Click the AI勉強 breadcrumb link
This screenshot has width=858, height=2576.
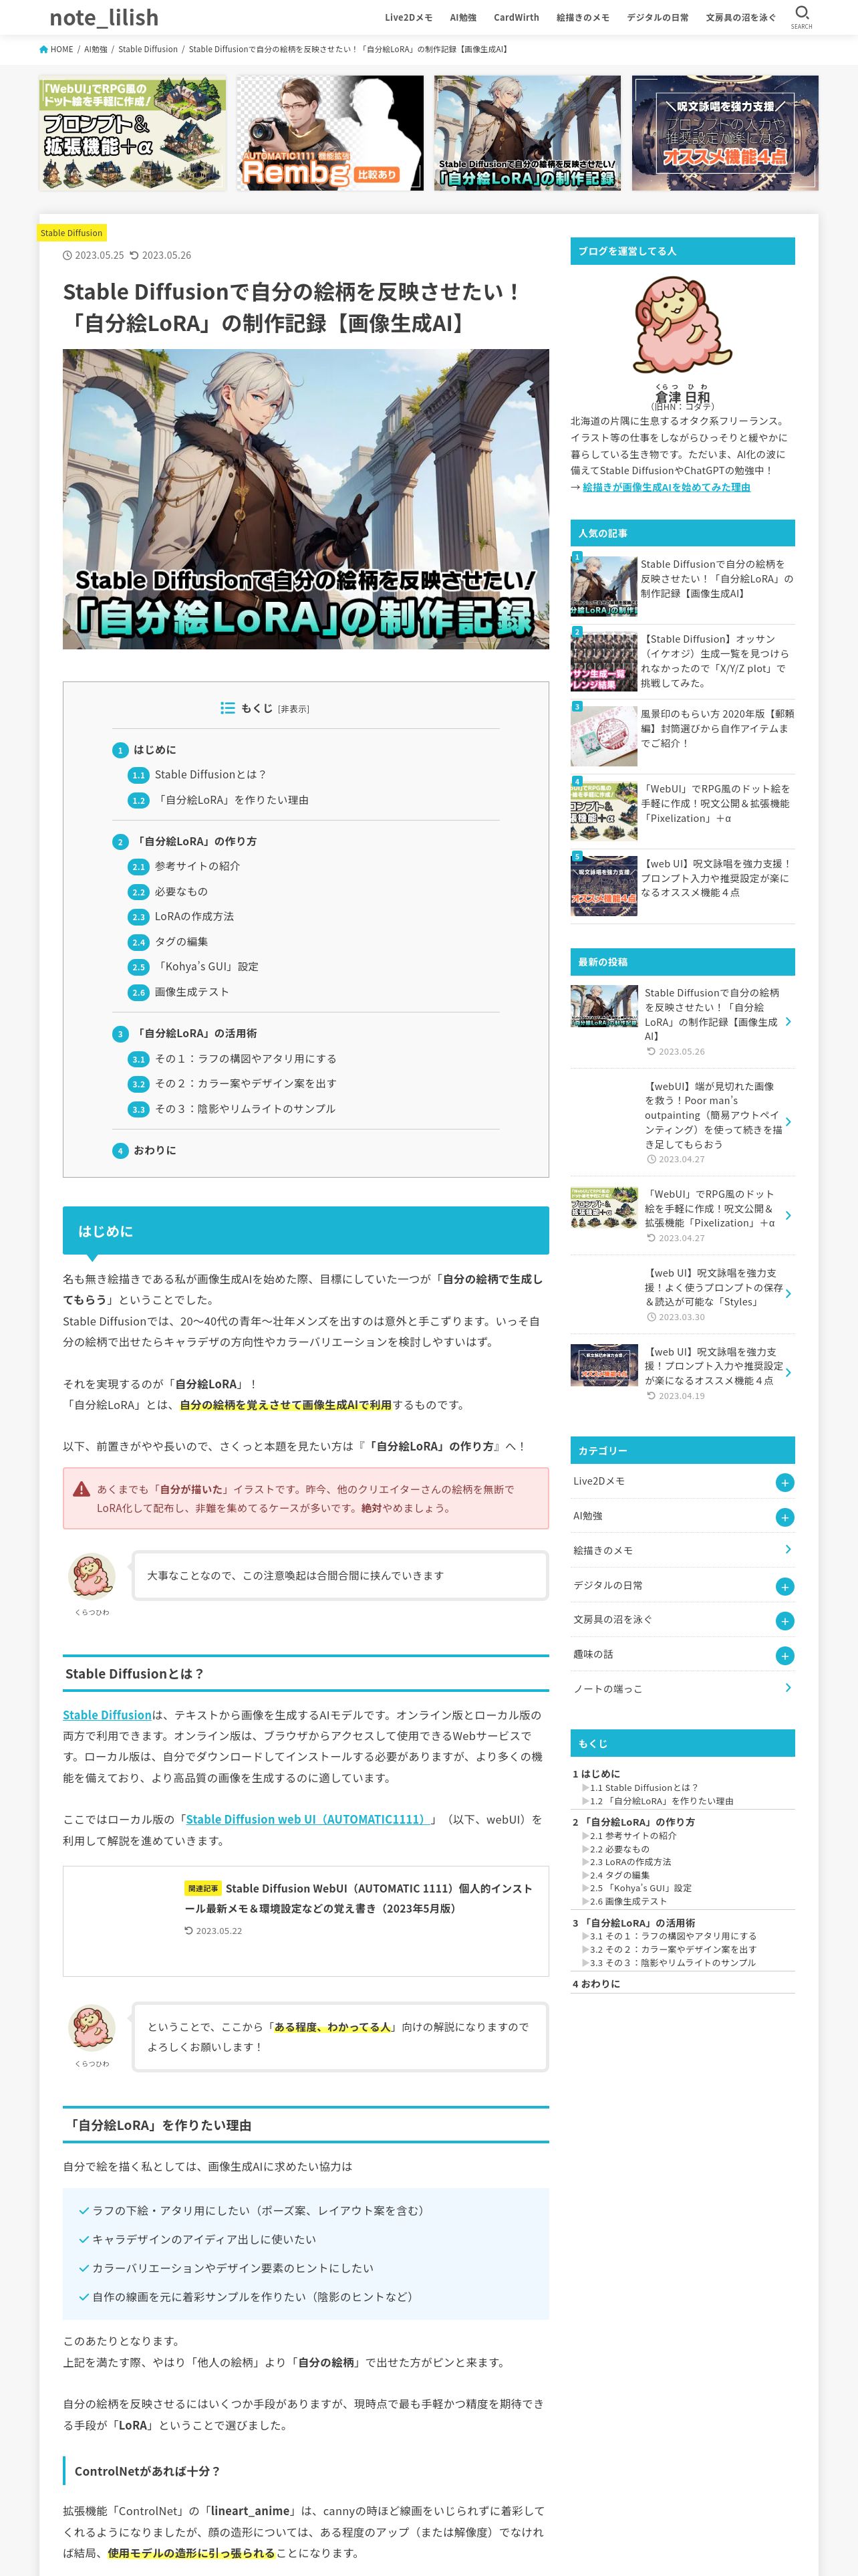point(95,49)
